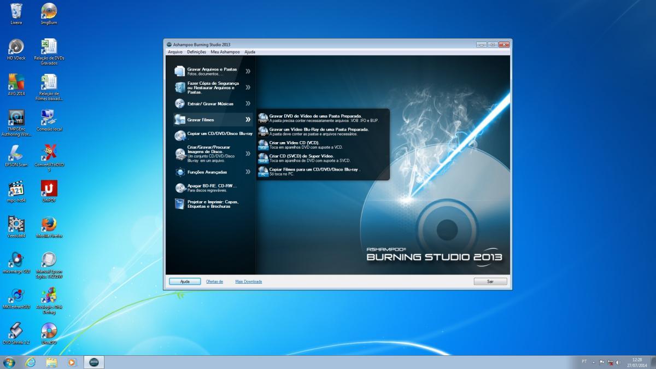Open mpc-hc64 desktop icon

click(x=16, y=188)
